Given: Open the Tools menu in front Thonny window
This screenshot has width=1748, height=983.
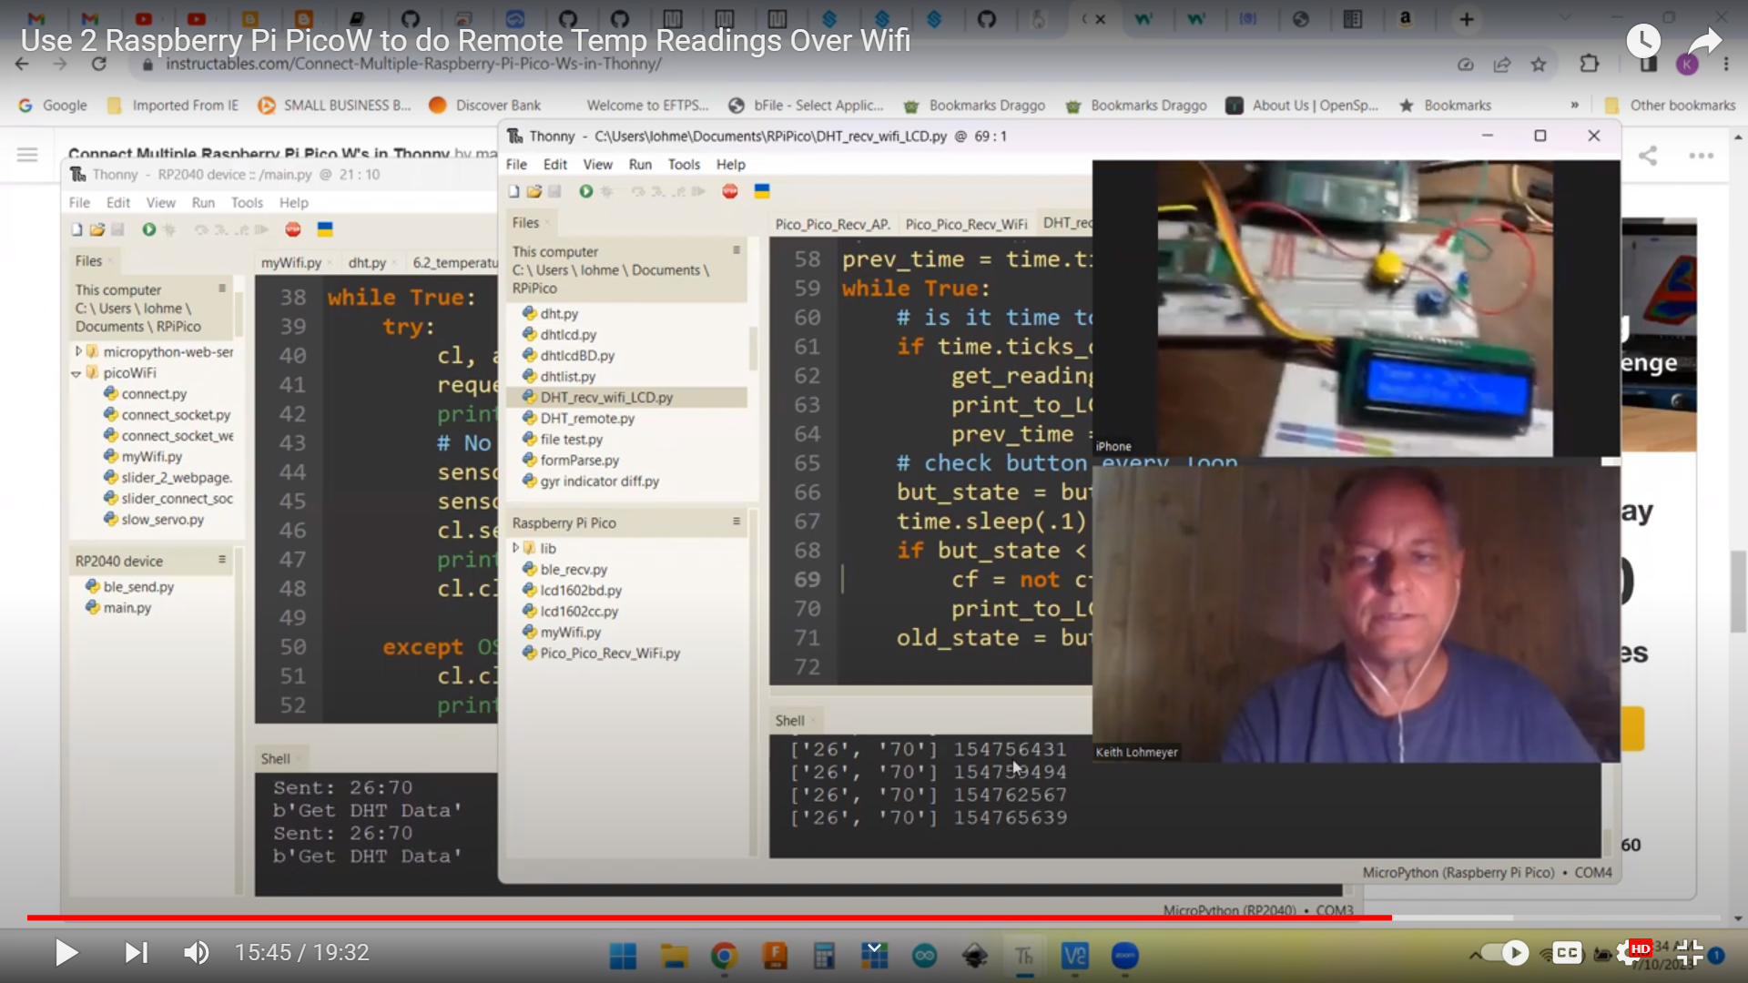Looking at the screenshot, I should tap(683, 164).
